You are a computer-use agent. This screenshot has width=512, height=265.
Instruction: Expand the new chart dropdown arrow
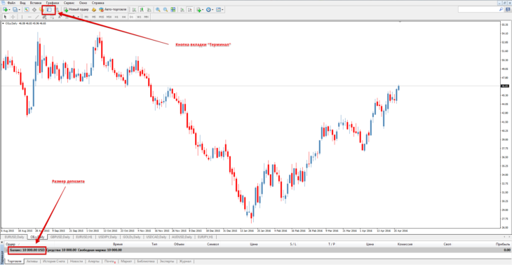coord(10,10)
